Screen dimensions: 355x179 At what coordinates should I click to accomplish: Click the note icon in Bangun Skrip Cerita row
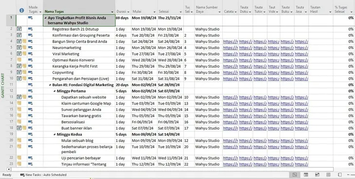24,41
